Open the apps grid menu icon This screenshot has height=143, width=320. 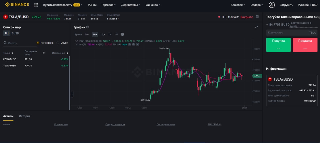36,5
